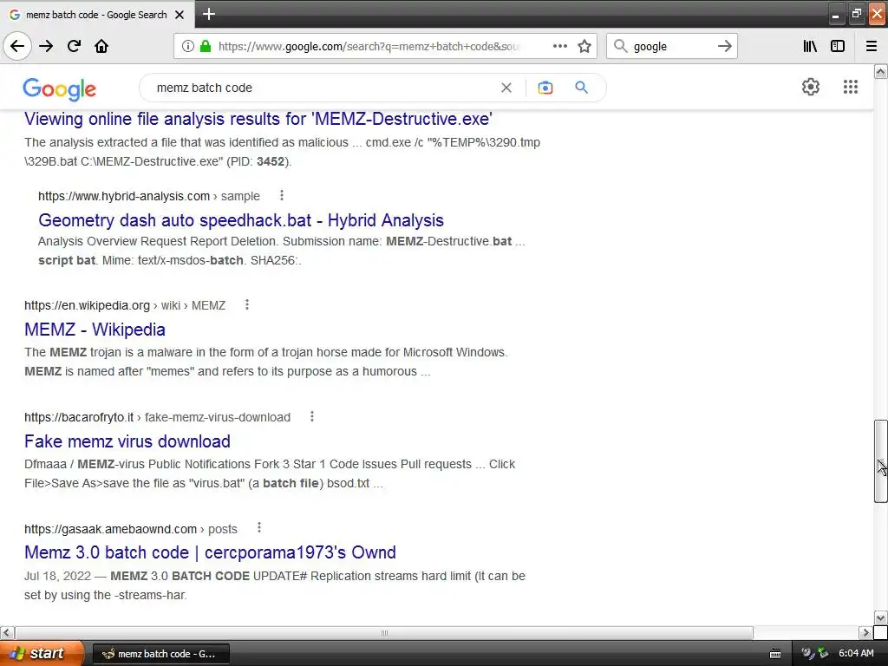Click the green padlock security icon
Viewport: 888px width, 666px height.
[x=206, y=46]
